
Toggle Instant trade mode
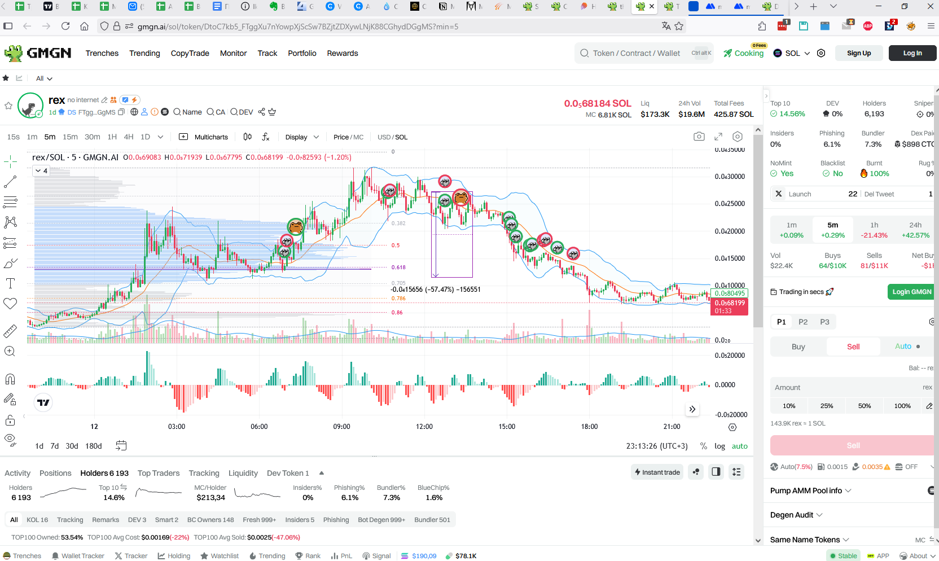coord(657,472)
